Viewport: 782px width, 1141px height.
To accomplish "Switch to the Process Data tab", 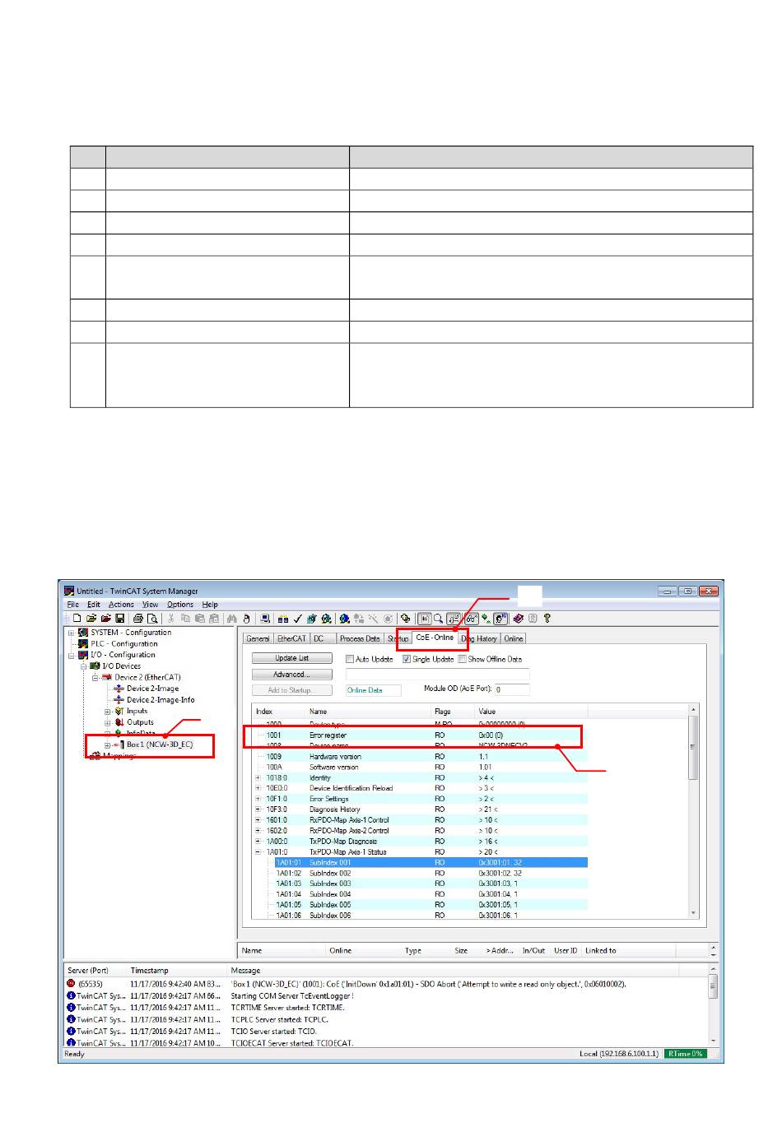I will click(x=360, y=638).
